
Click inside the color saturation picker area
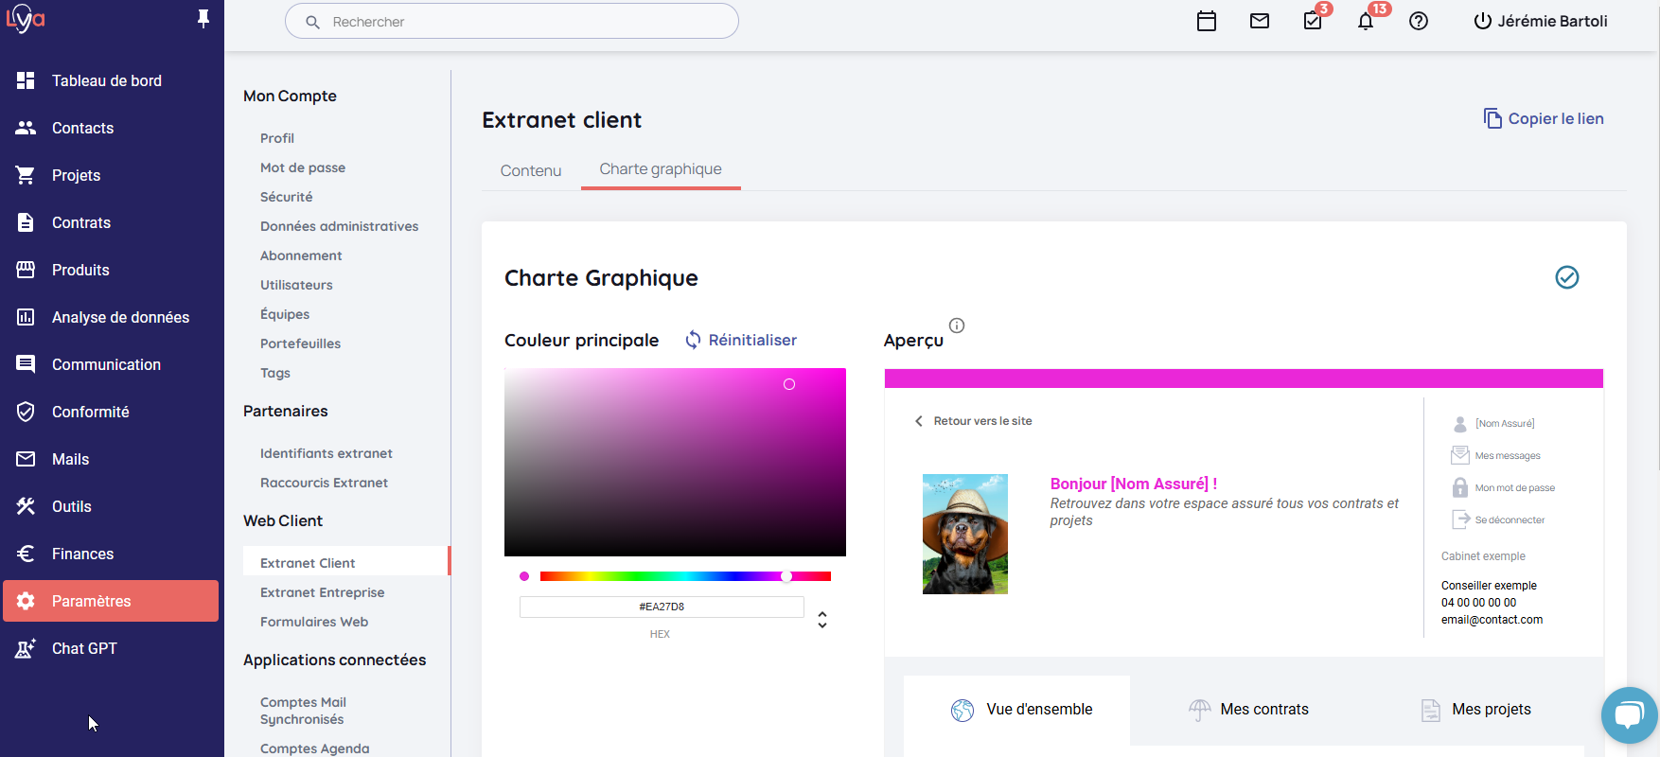coord(675,462)
